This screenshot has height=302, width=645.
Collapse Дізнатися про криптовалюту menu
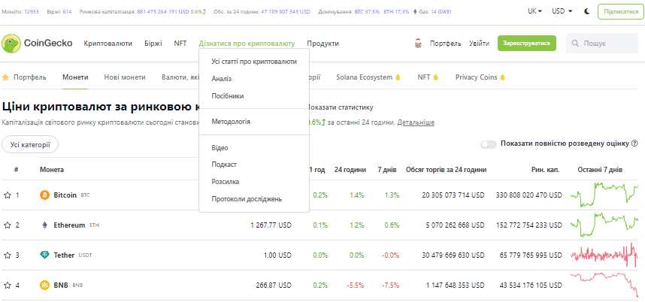tap(247, 43)
